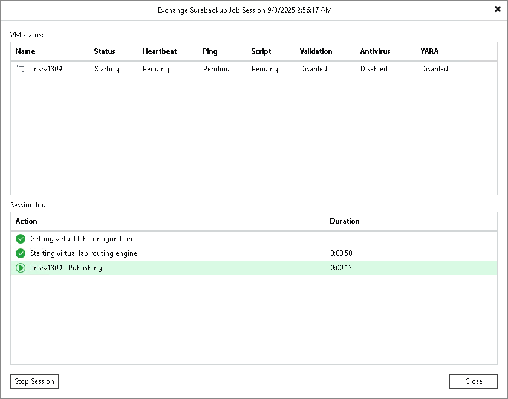
Task: Click the 0:00:50 duration value
Action: click(x=341, y=253)
